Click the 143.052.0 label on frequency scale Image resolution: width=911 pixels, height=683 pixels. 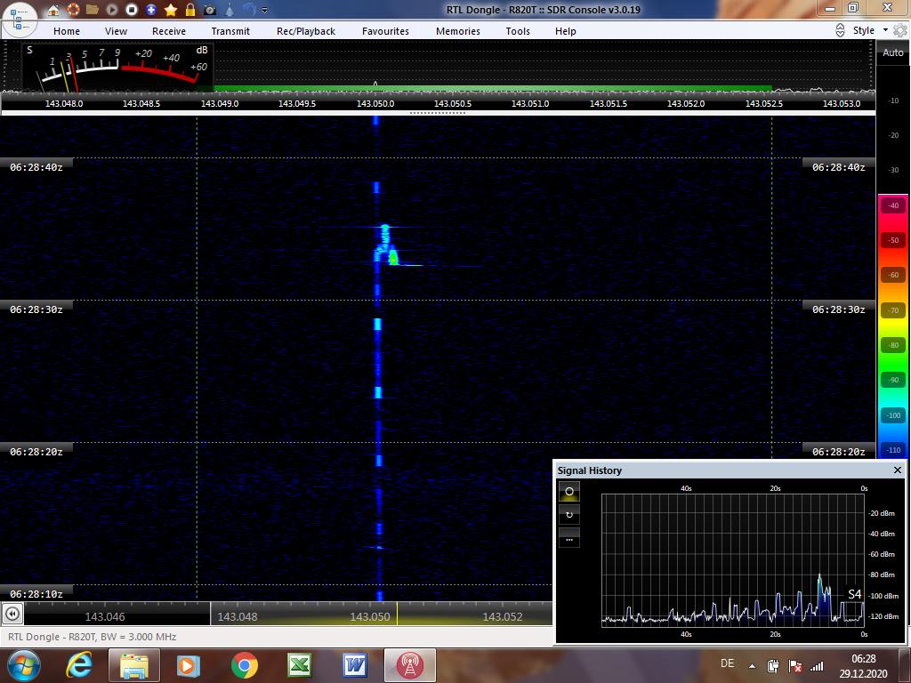[x=686, y=103]
